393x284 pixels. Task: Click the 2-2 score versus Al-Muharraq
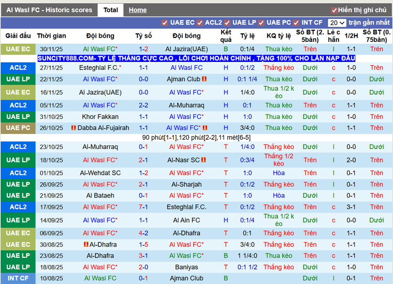click(x=144, y=106)
